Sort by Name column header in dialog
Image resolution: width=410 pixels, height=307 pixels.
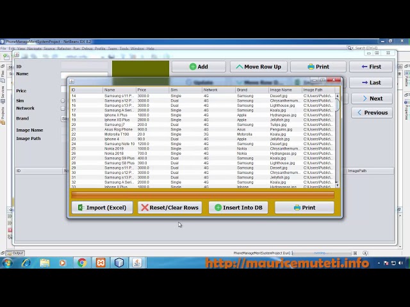119,90
